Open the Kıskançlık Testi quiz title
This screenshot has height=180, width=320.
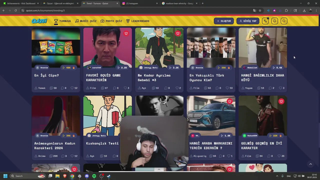(x=102, y=143)
